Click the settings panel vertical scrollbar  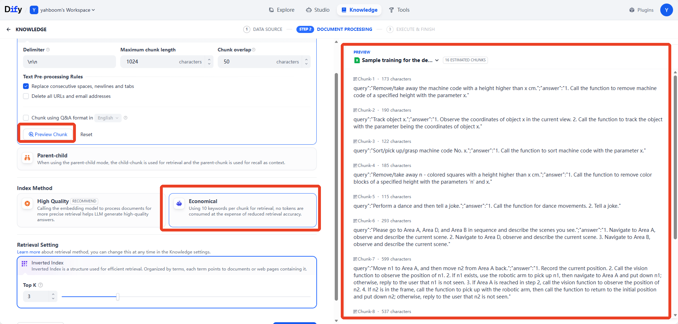pyautogui.click(x=336, y=186)
